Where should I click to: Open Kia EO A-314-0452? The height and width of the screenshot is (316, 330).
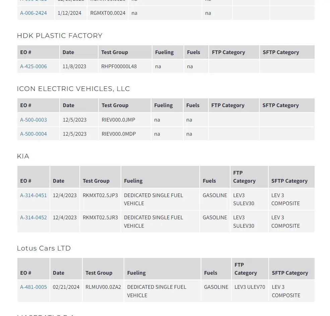(34, 217)
